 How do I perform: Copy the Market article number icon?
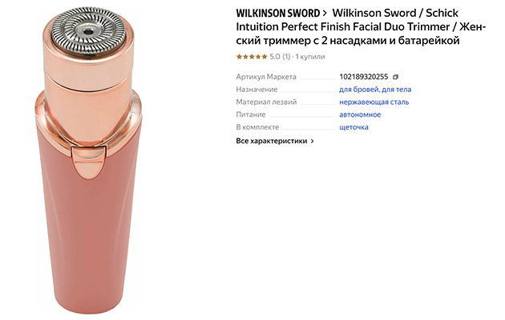[395, 77]
